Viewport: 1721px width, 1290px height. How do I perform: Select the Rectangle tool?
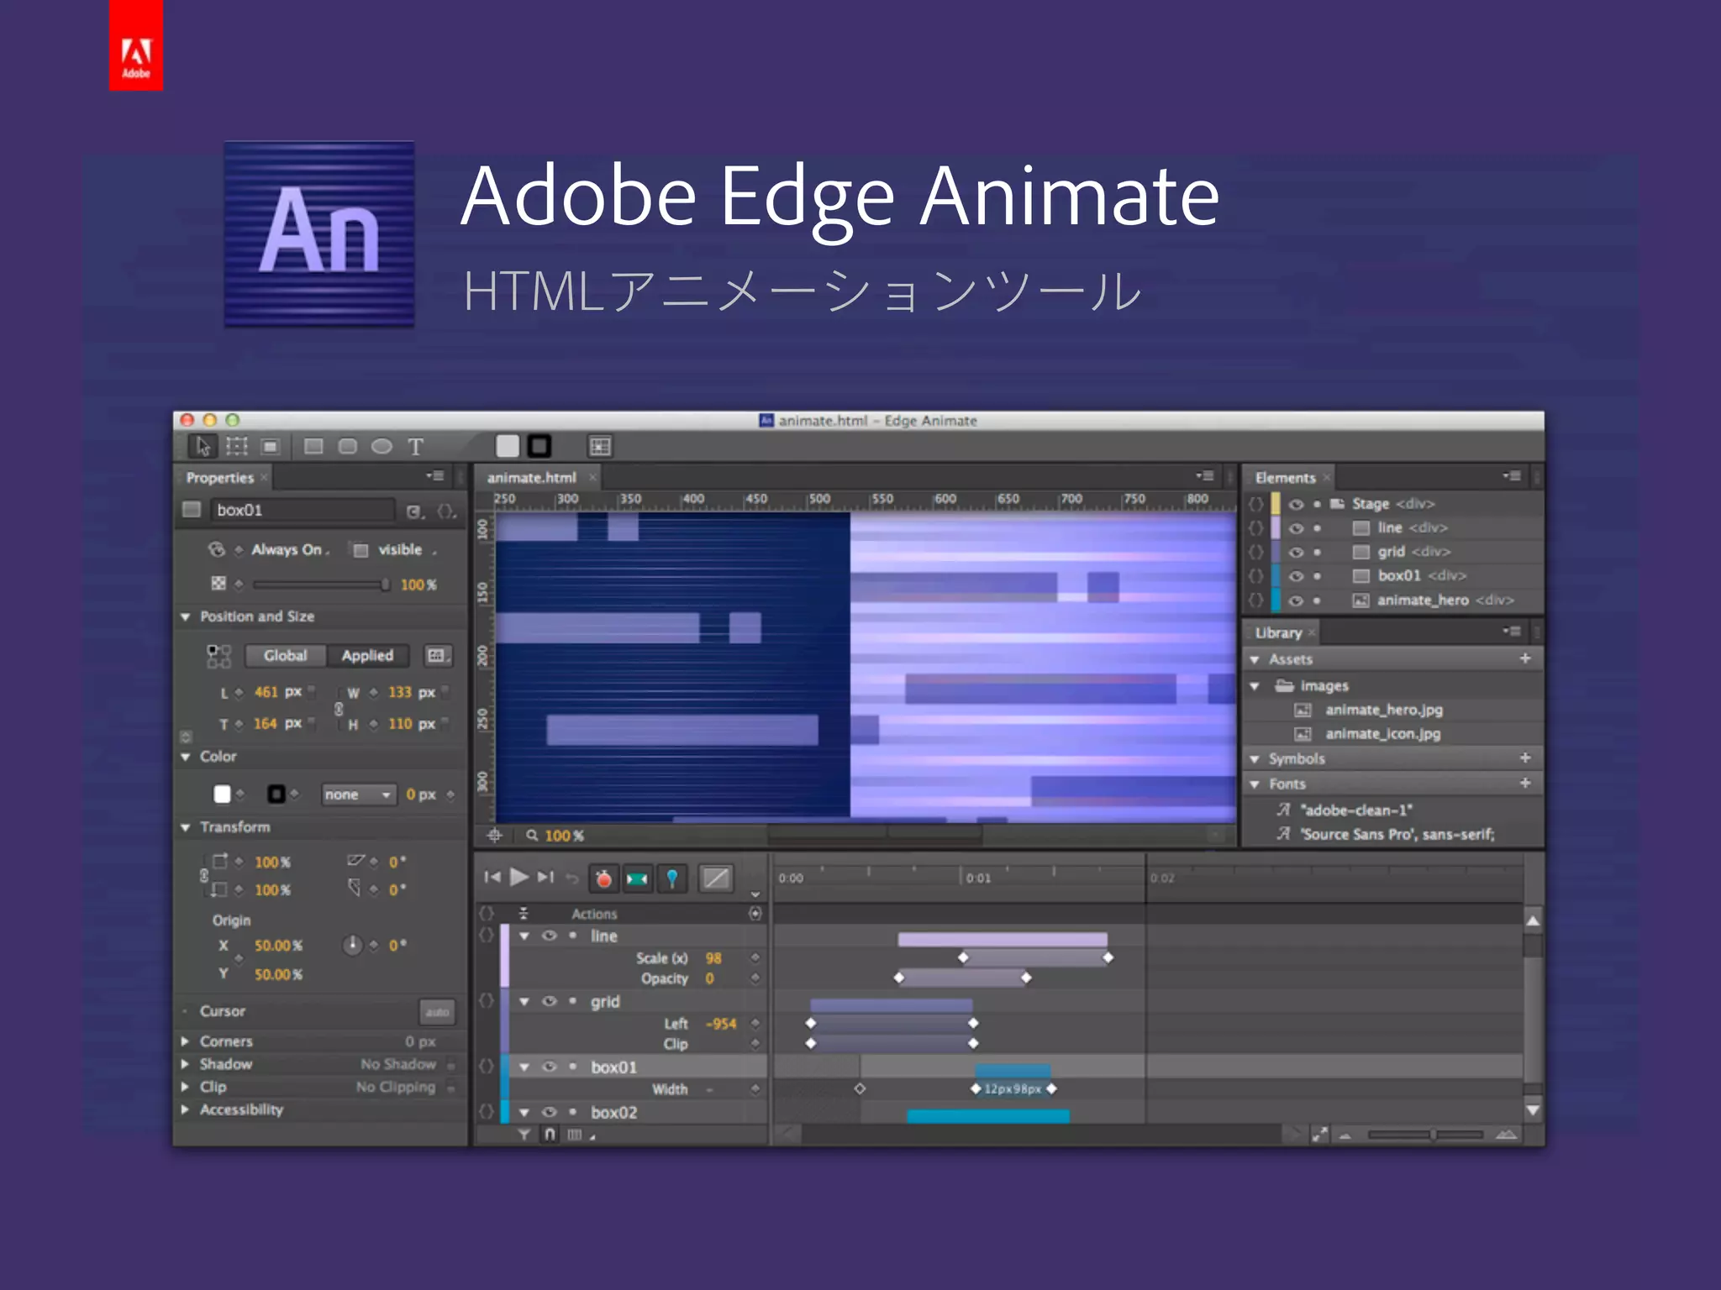coord(313,446)
